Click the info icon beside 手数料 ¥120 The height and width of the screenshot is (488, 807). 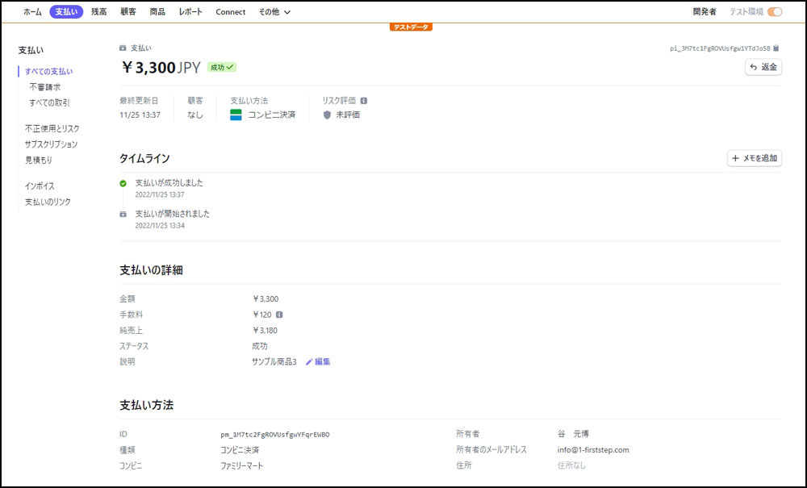[279, 315]
